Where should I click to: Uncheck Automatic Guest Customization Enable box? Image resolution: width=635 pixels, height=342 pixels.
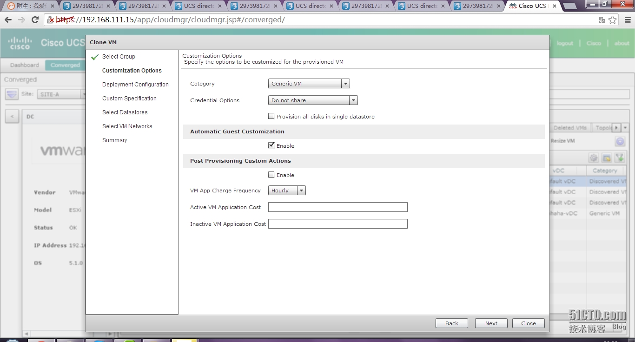[x=271, y=146]
